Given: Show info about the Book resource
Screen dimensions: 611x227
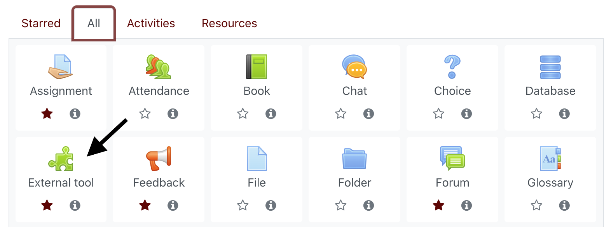Looking at the screenshot, I should (271, 114).
